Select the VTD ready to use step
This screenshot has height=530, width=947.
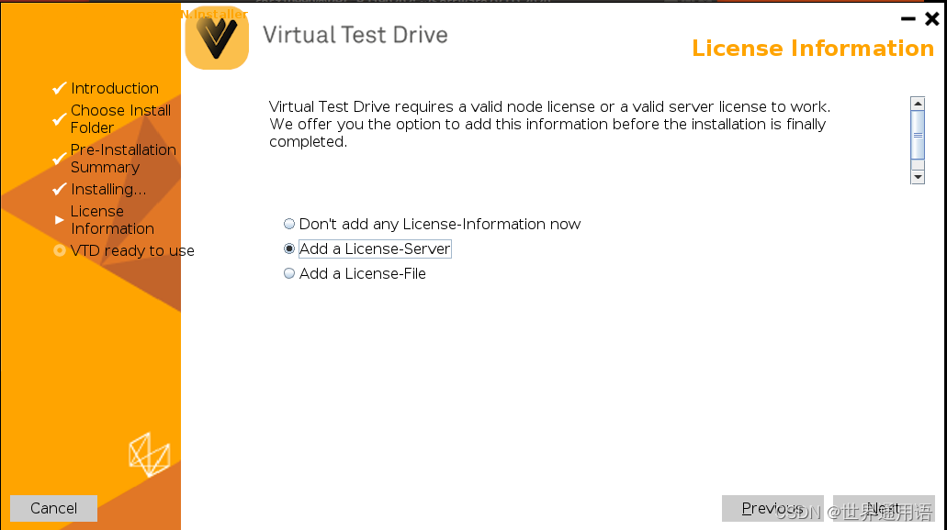pos(132,250)
